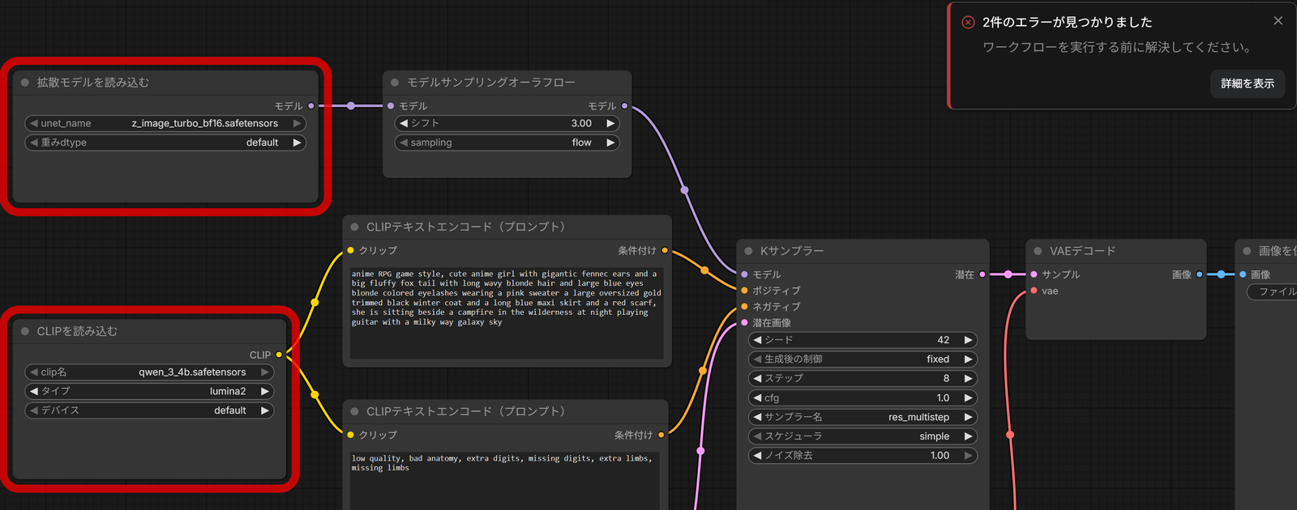The width and height of the screenshot is (1297, 510).
Task: Click the 画像 output socket on VAEデコード
Action: 1200,274
